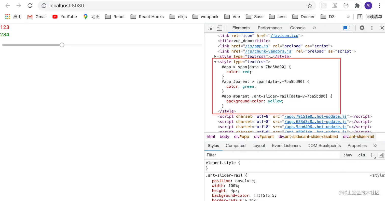Open the Sass bookmark folder
This screenshot has height=201, width=385.
tap(255, 17)
